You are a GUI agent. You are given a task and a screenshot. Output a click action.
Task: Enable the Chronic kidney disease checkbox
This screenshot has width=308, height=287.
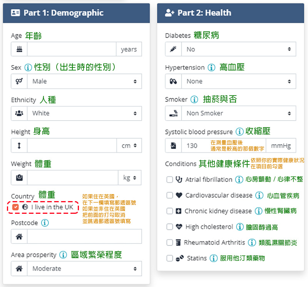pyautogui.click(x=169, y=211)
